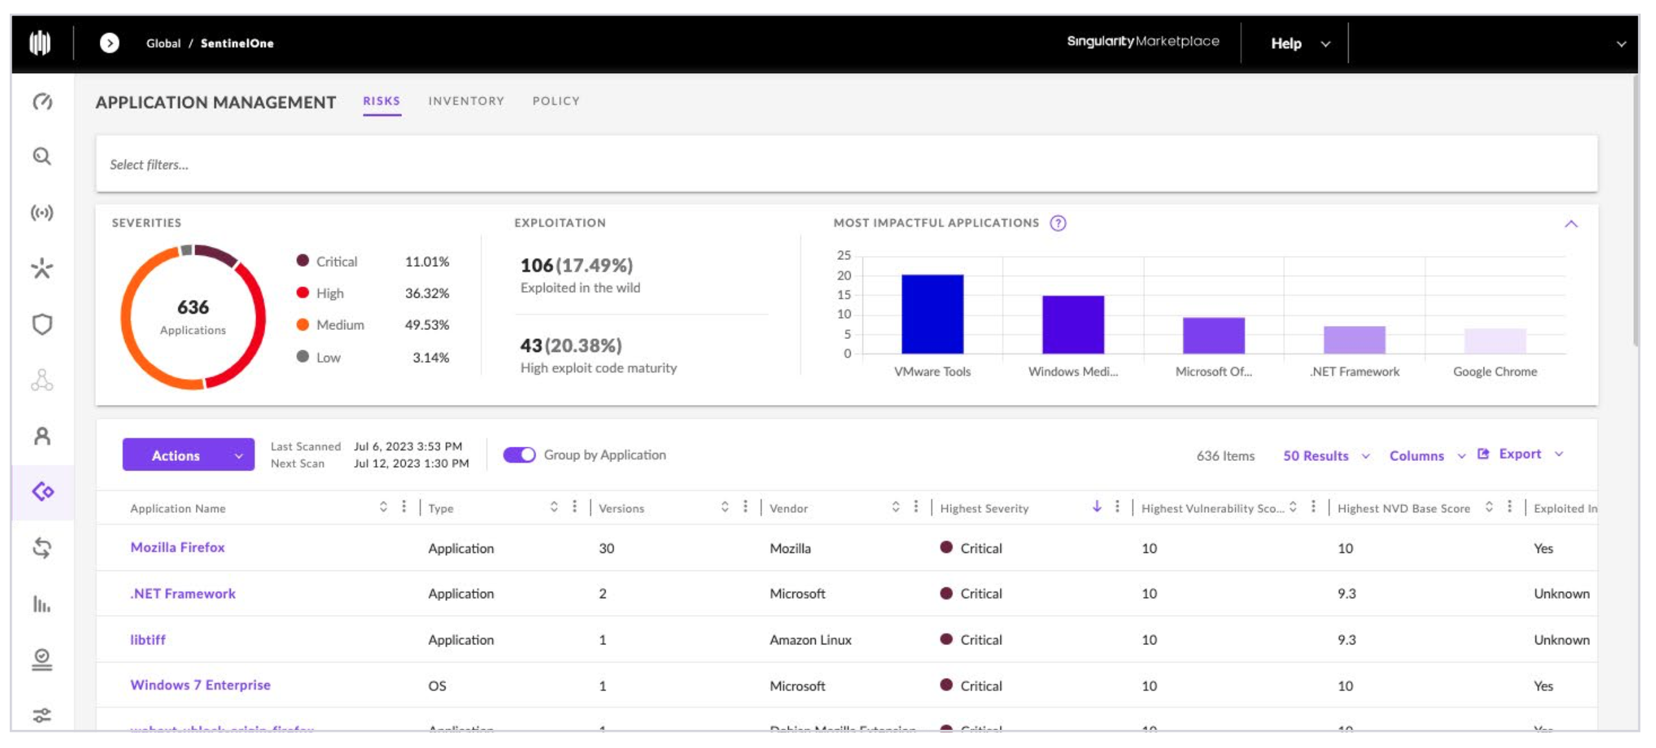Toggle Group by Application switch

coord(519,455)
